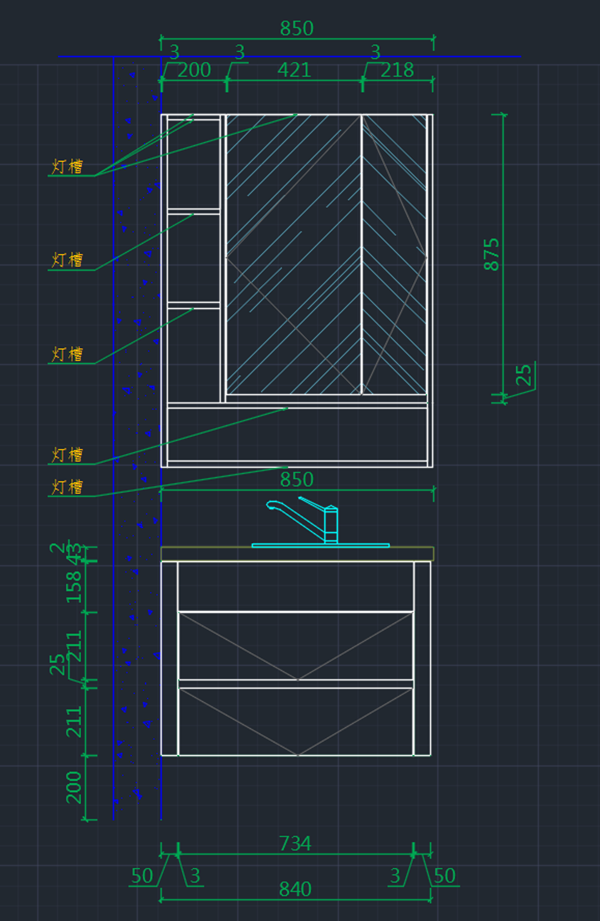Click the top 850 dimension text

296,29
